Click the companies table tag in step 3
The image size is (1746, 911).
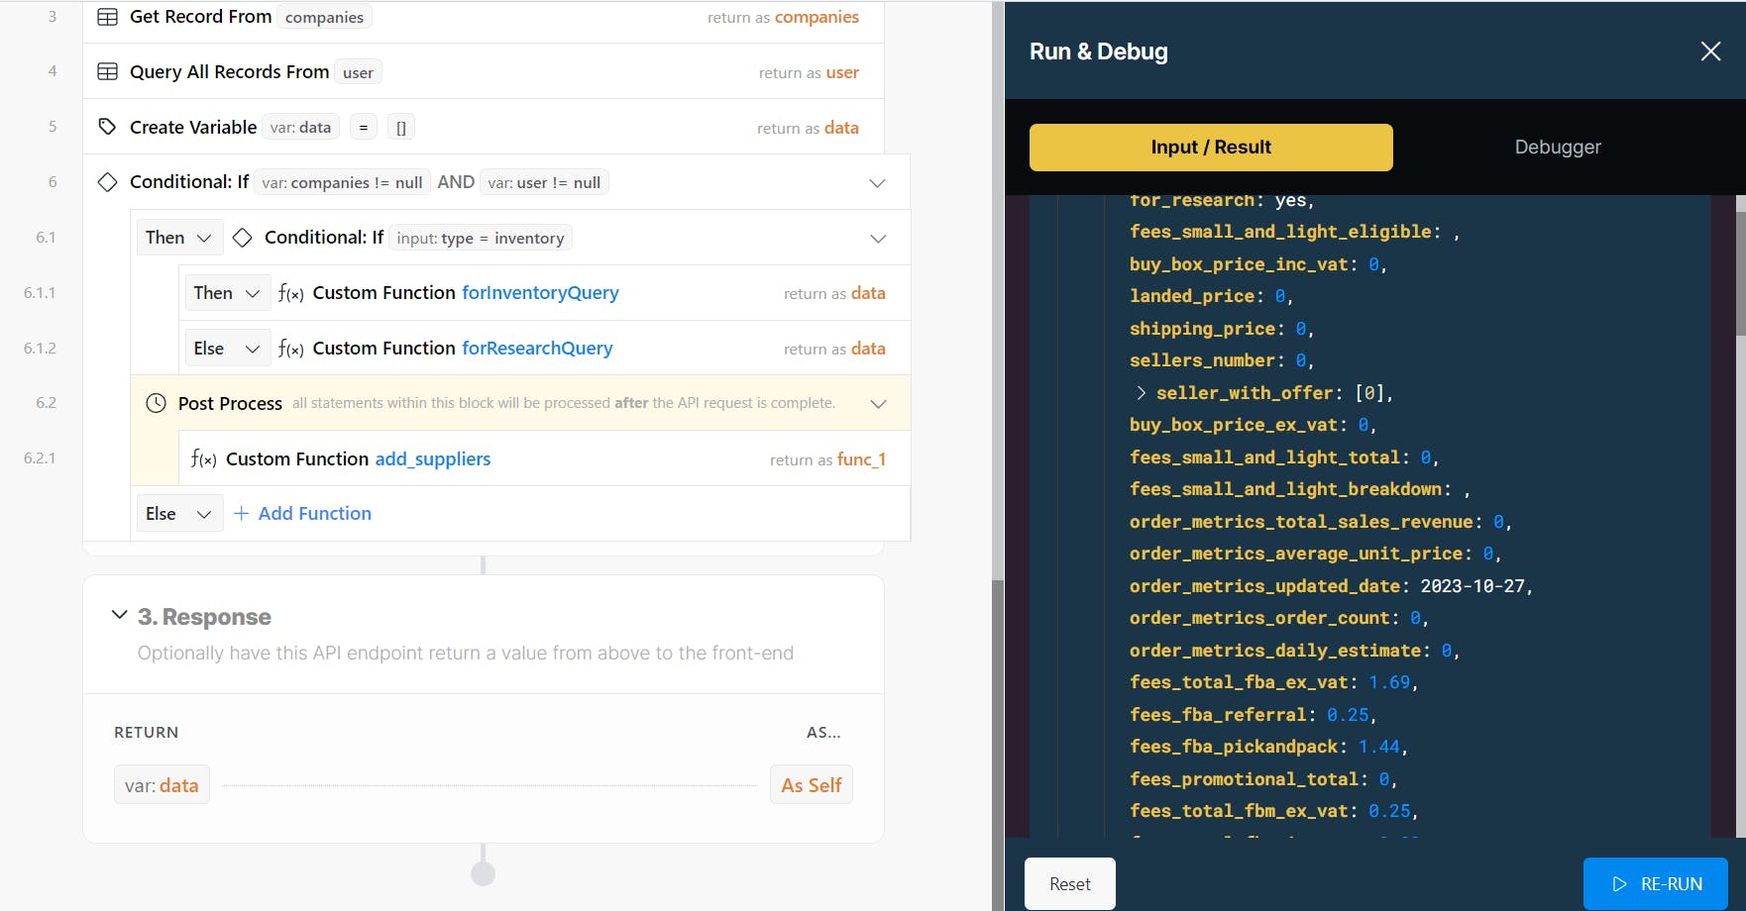(324, 17)
